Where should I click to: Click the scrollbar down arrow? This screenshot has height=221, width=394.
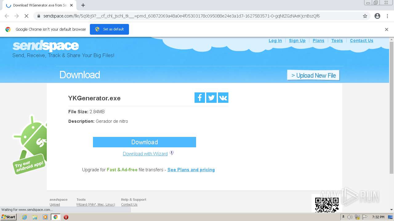point(392,210)
